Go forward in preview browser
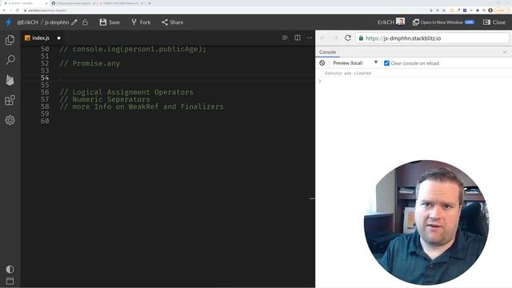The height and width of the screenshot is (288, 512). (335, 38)
